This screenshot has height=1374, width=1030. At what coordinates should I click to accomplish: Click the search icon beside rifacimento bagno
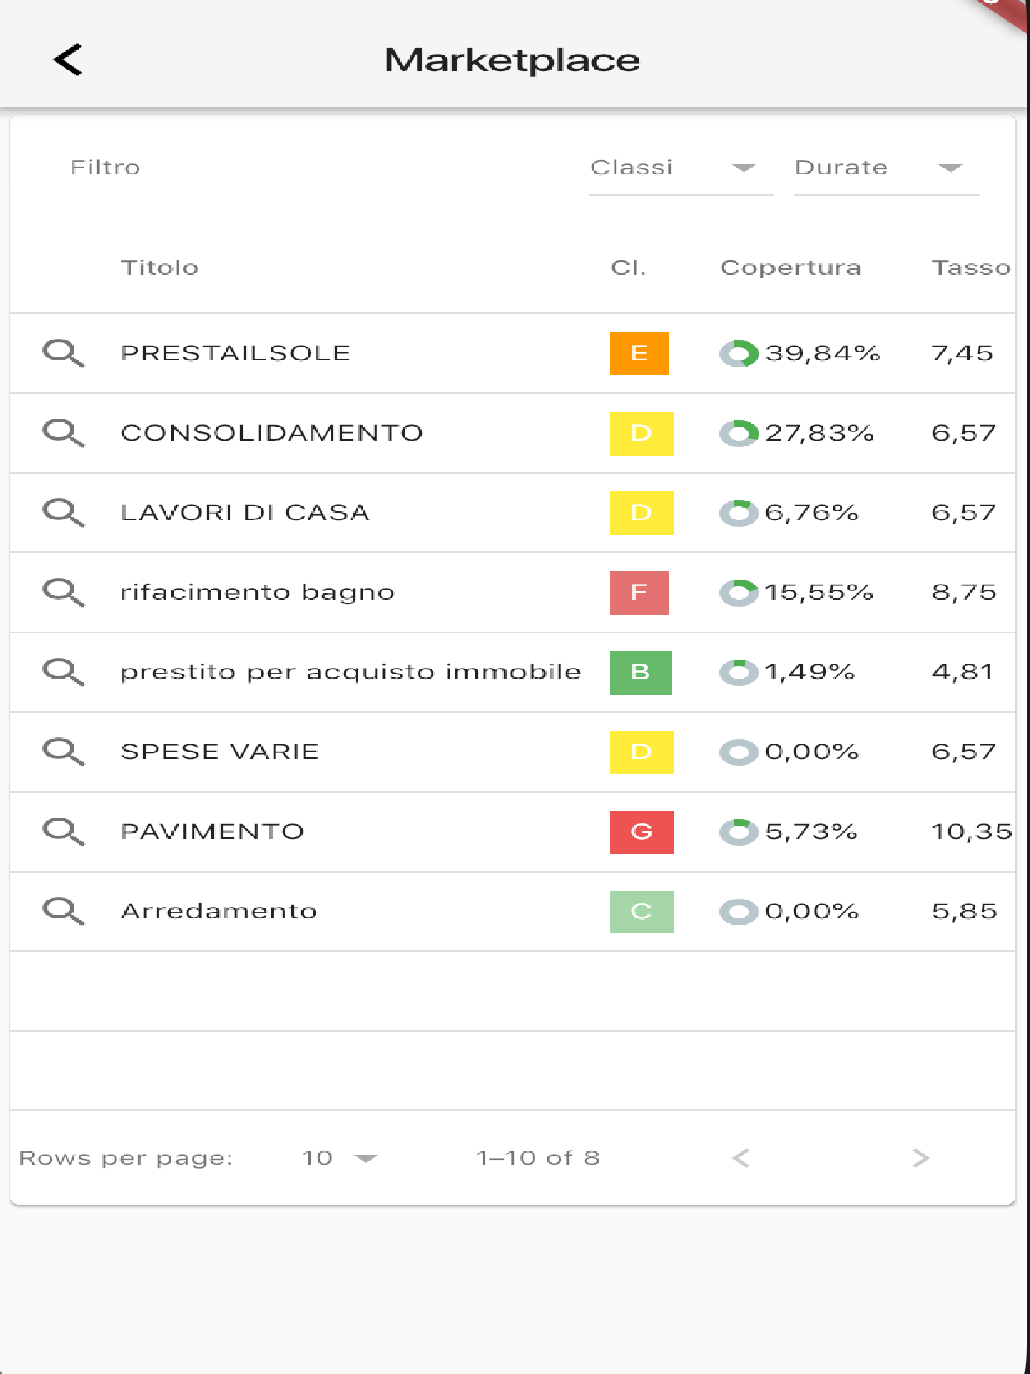point(64,591)
